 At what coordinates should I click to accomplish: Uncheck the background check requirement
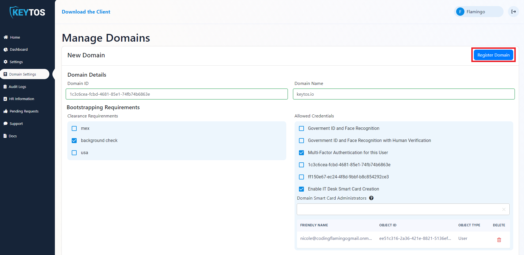[x=74, y=141]
